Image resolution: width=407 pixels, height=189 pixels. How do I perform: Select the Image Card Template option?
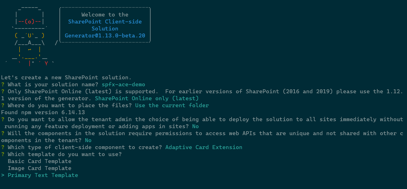tap(39, 168)
